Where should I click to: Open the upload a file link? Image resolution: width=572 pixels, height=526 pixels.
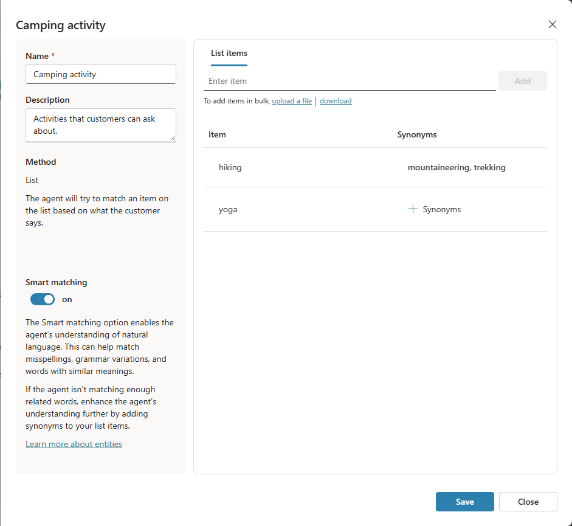292,101
